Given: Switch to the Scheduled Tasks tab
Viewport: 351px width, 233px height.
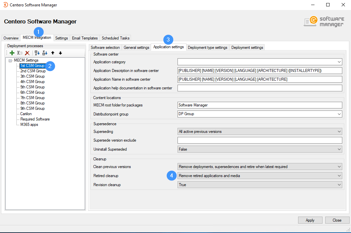Looking at the screenshot, I should [115, 38].
